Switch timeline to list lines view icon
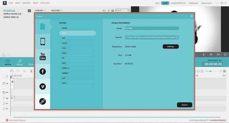The height and width of the screenshot is (123, 229). click(x=220, y=71)
